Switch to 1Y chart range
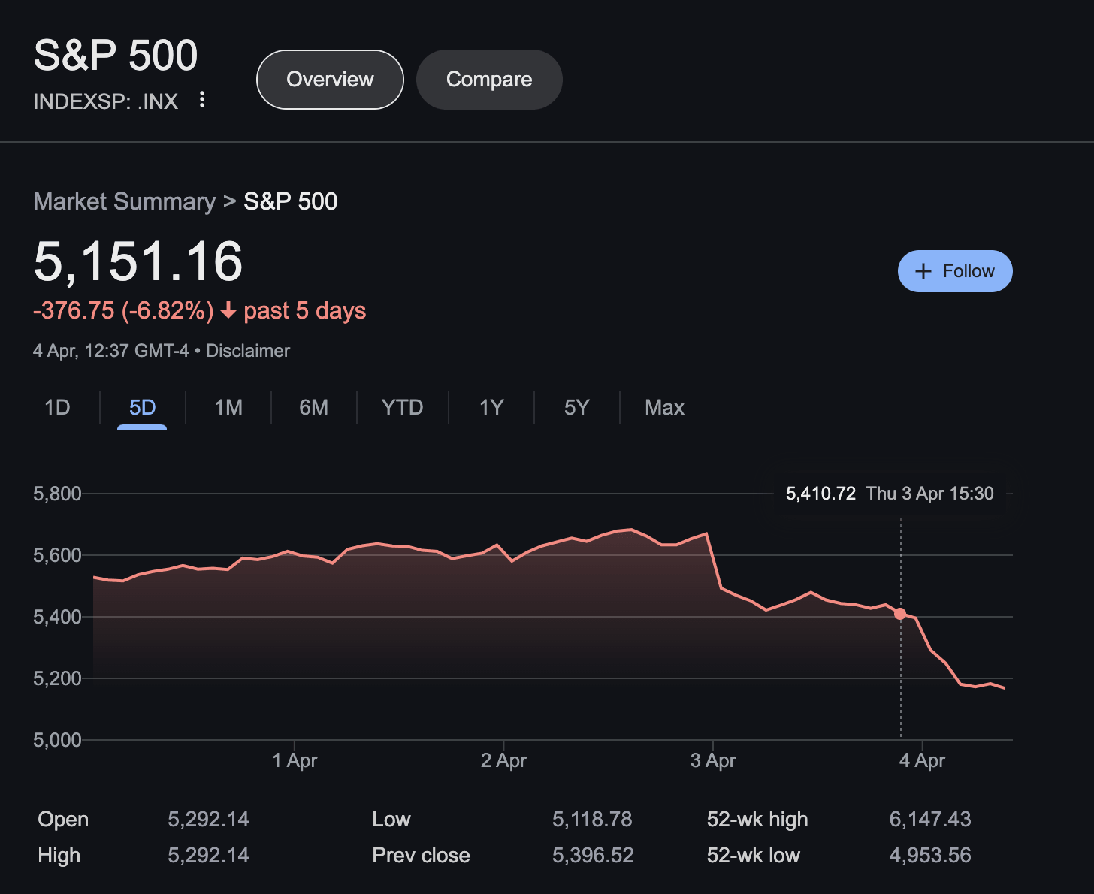This screenshot has height=894, width=1094. tap(491, 407)
